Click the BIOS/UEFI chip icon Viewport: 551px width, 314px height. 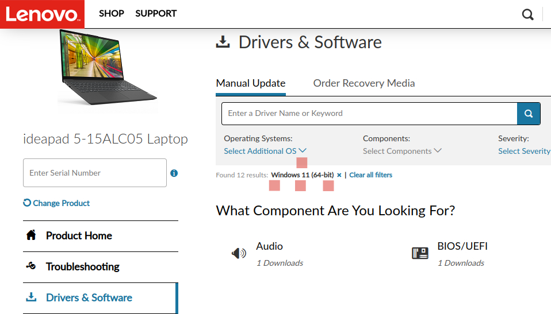(x=420, y=253)
